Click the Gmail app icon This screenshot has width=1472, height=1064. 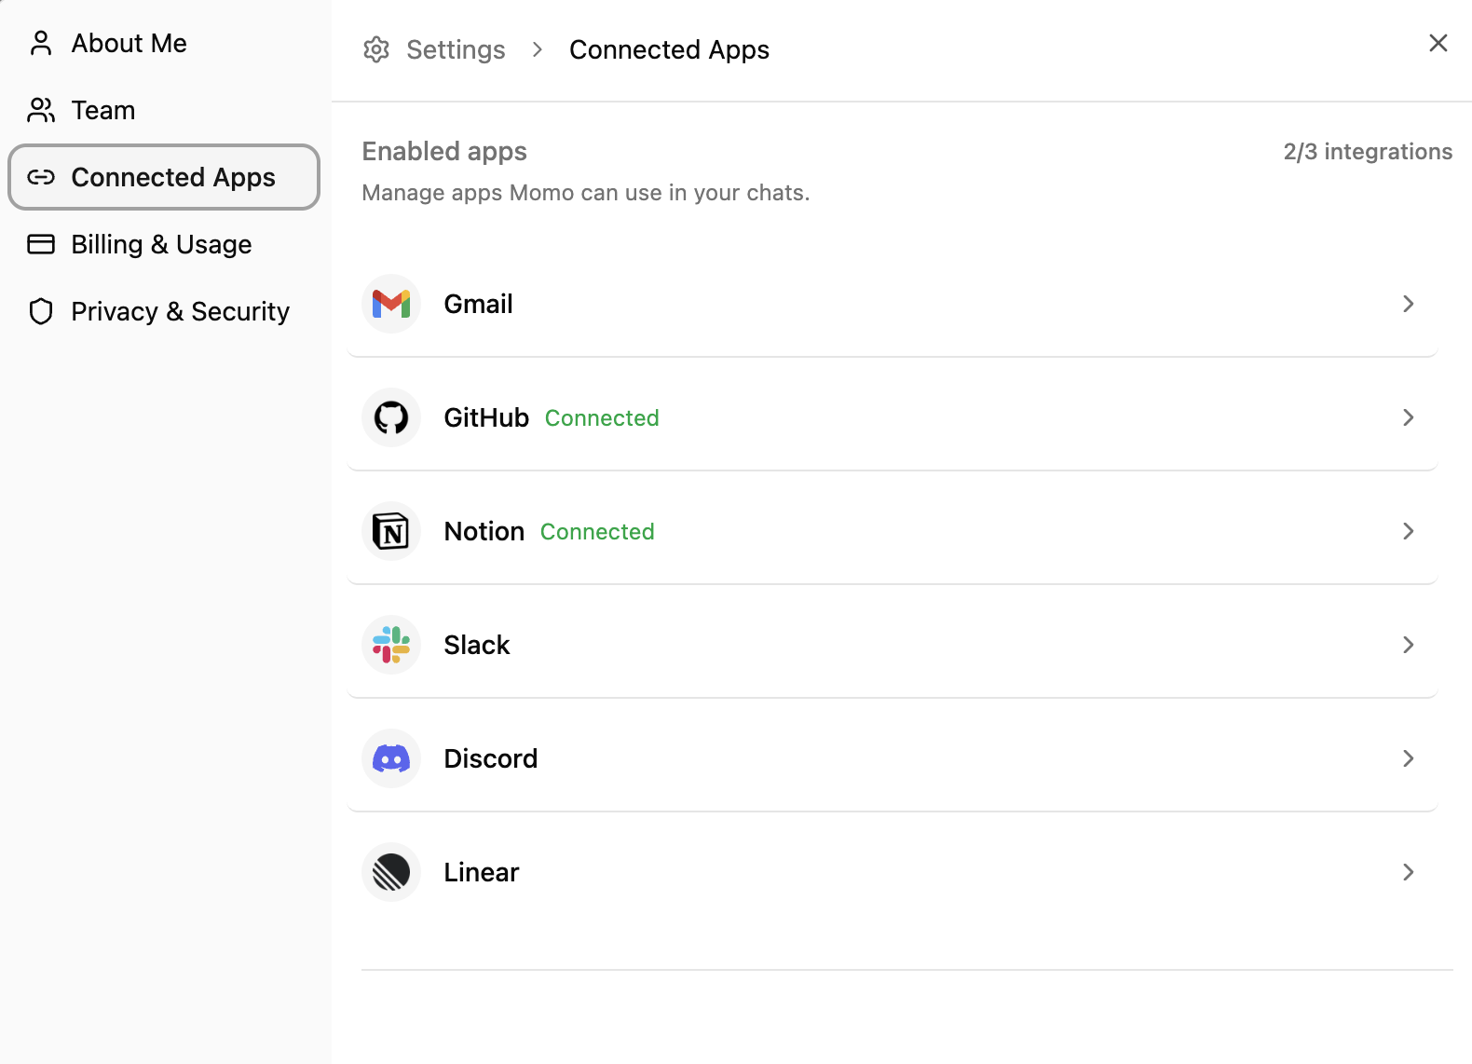(x=391, y=304)
